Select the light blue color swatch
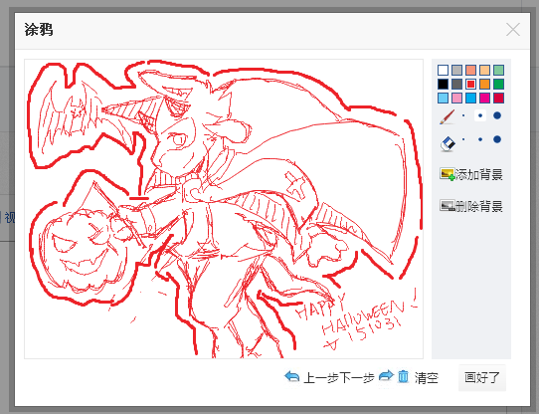539x414 pixels. click(443, 98)
